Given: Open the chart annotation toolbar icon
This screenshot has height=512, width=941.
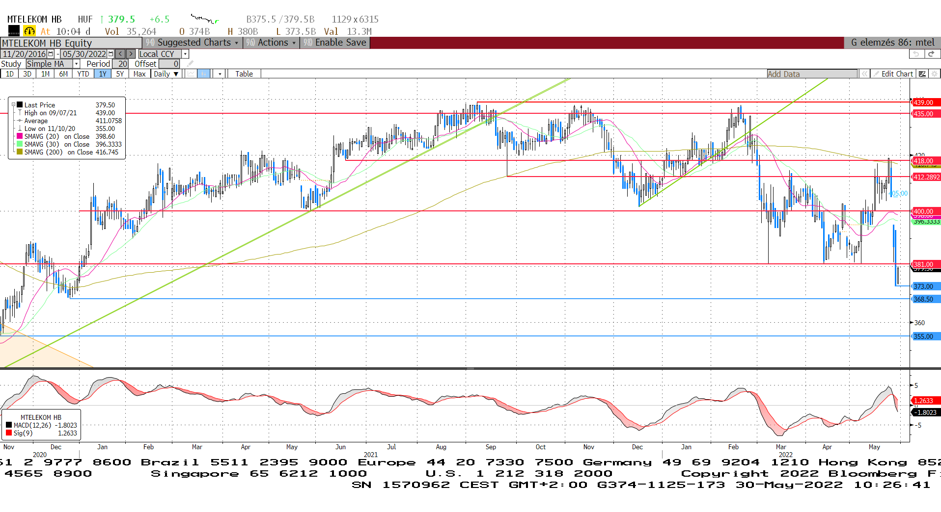Looking at the screenshot, I should [x=922, y=74].
